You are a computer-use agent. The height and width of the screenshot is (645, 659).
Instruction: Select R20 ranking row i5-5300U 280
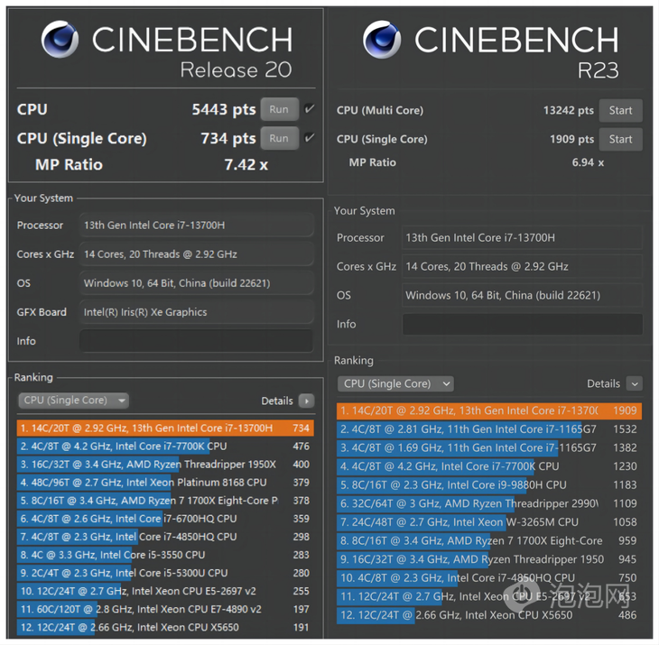click(165, 573)
